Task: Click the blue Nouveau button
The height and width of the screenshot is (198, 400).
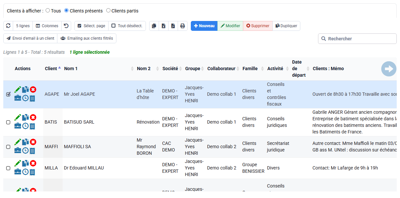Action: pyautogui.click(x=204, y=26)
